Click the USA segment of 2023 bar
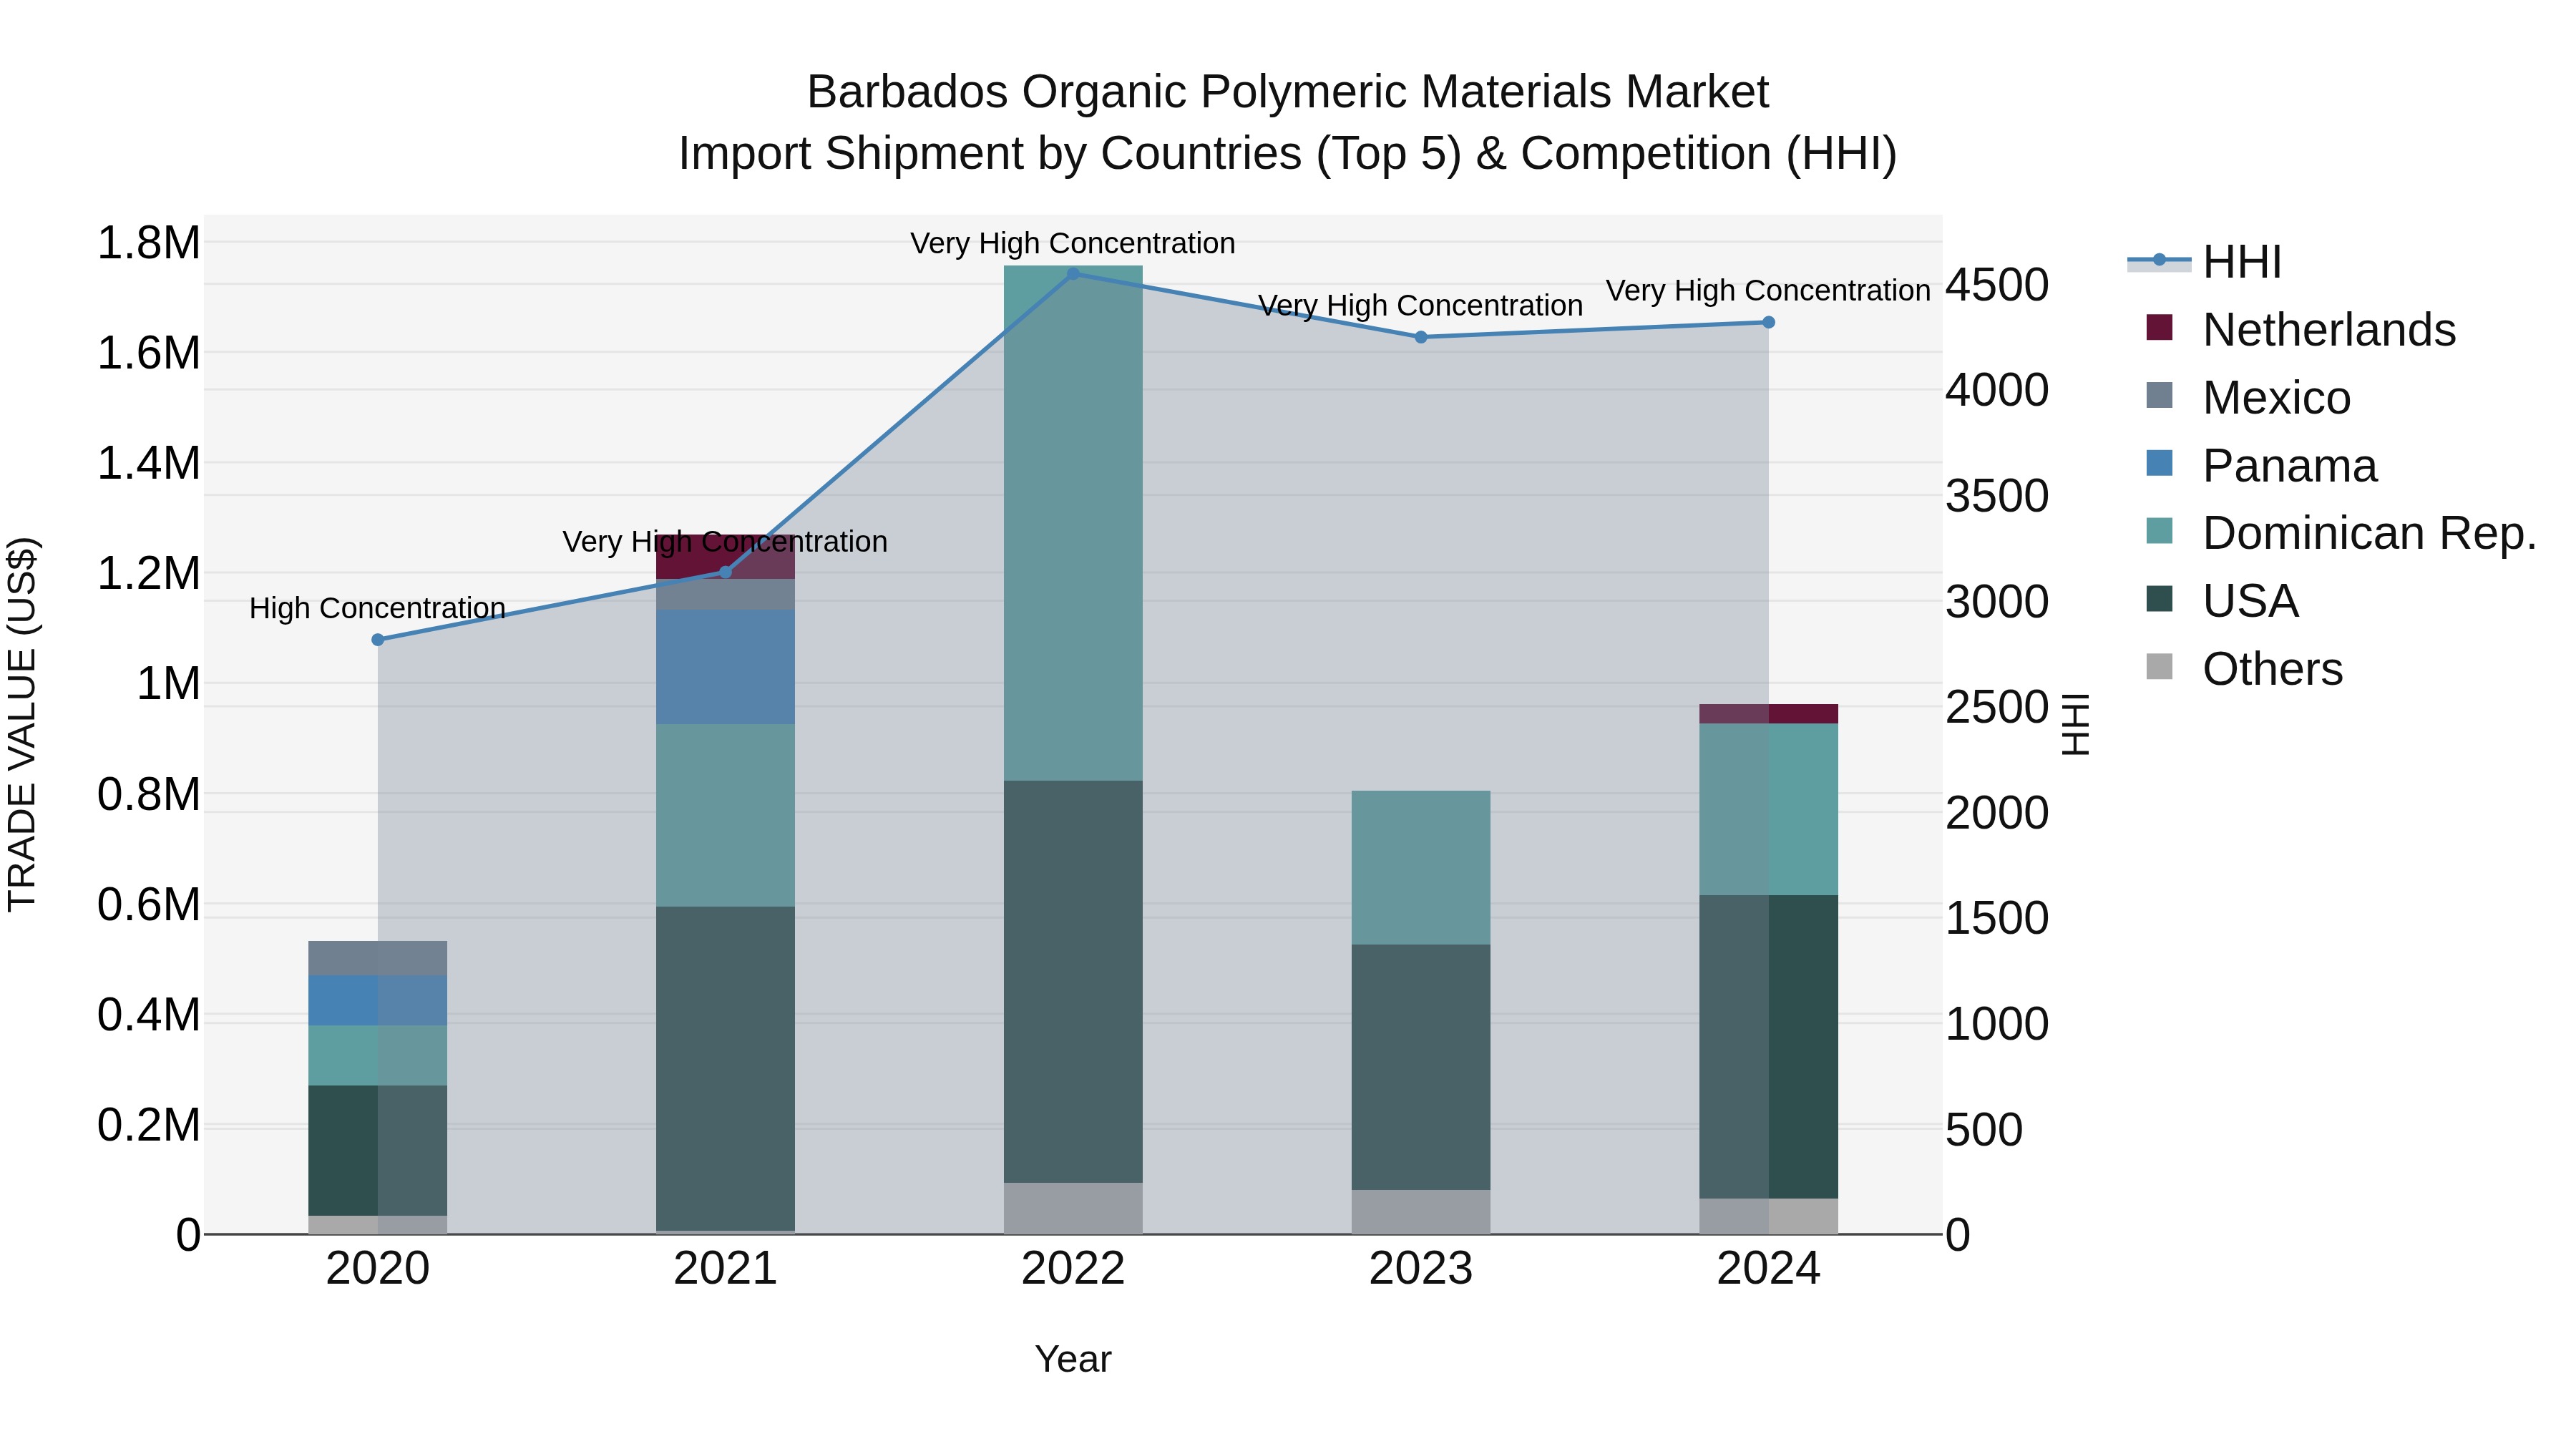 (x=1421, y=1067)
